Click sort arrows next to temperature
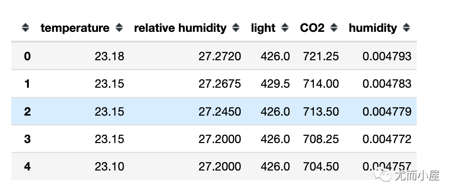 click(x=119, y=28)
